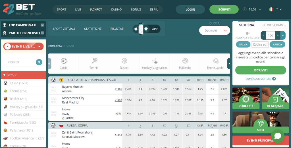Viewport: 291px width, 148px height.
Task: Click the Hockey su ghiaccio skate sidebar icon
Action: pyautogui.click(x=6, y=107)
